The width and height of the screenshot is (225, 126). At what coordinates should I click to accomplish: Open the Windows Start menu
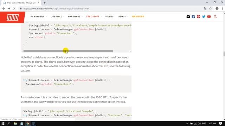(3, 124)
